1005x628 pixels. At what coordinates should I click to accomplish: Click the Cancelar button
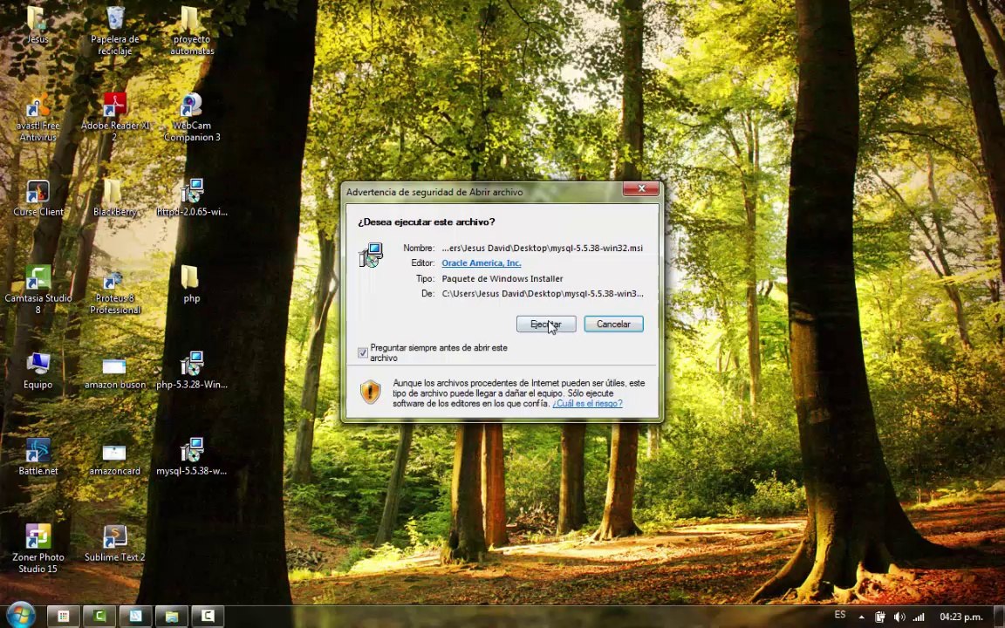click(x=613, y=324)
